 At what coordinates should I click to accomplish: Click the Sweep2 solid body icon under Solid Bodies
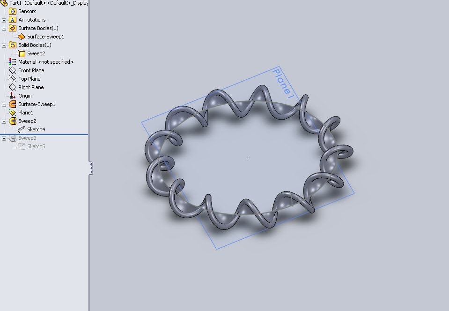(22, 53)
